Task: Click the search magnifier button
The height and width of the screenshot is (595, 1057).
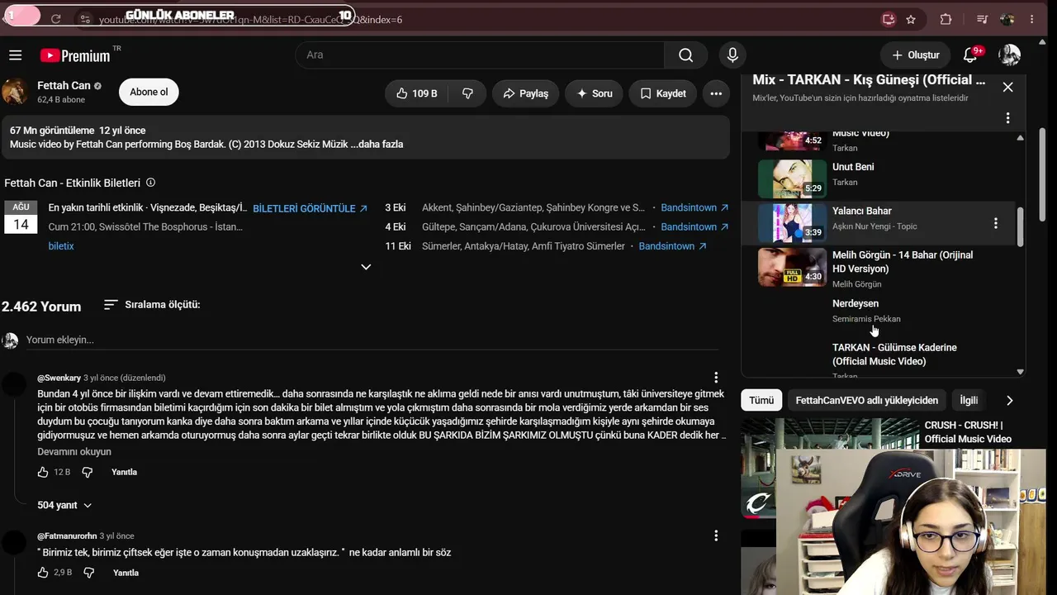Action: (685, 55)
